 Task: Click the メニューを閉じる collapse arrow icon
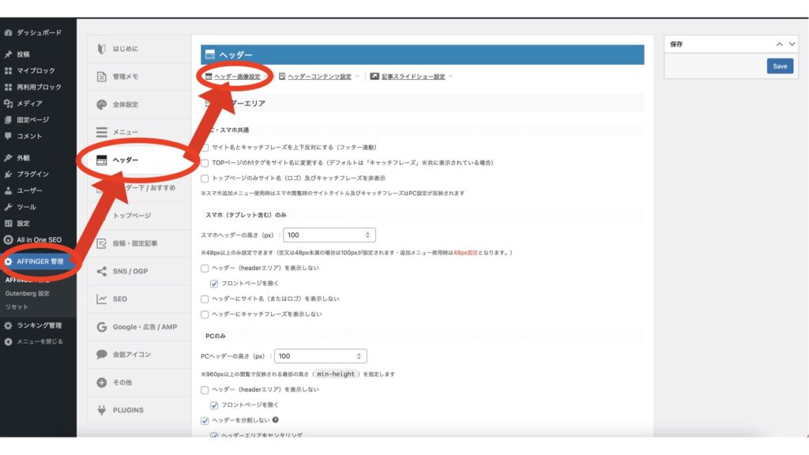[8, 341]
